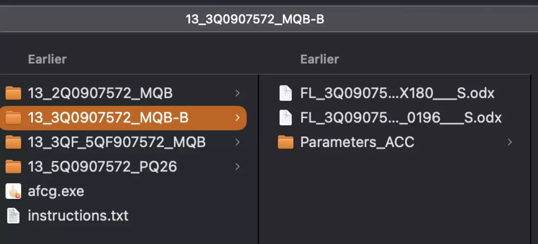Expand the 13_3QF_5QF907572_MQB folder chevron
The width and height of the screenshot is (538, 244).
(x=237, y=143)
